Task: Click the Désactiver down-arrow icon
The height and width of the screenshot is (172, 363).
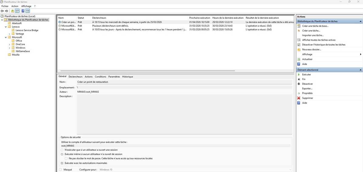Action: (x=299, y=84)
